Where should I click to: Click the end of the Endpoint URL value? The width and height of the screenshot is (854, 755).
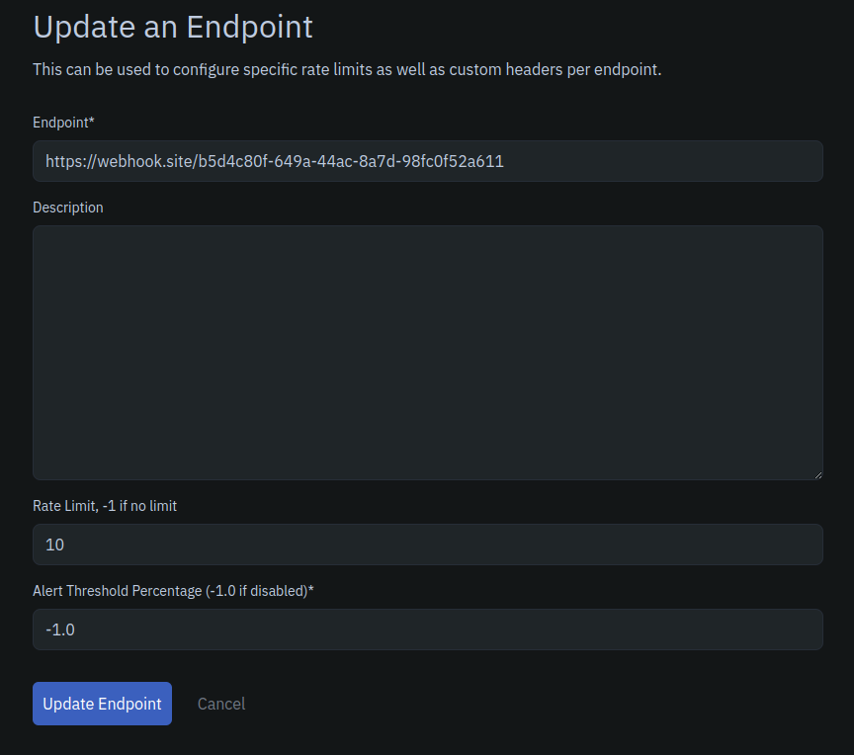(504, 160)
